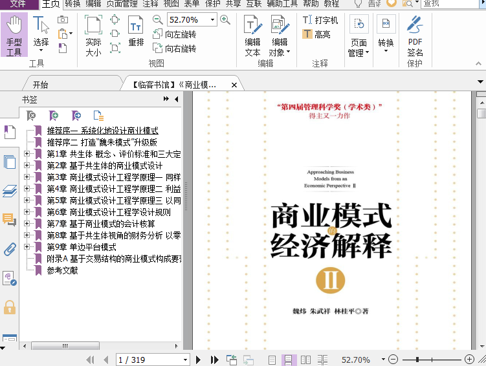Switch to the Form (表单) ribbon tab
This screenshot has height=366, width=486.
click(192, 4)
